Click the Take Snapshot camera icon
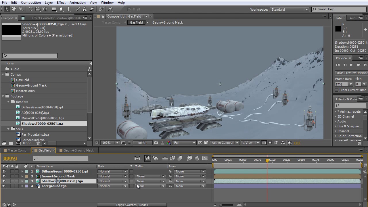This screenshot has width=368, height=207. point(156,143)
